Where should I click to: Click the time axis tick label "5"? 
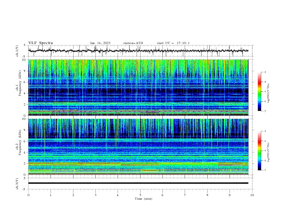(x=140, y=195)
